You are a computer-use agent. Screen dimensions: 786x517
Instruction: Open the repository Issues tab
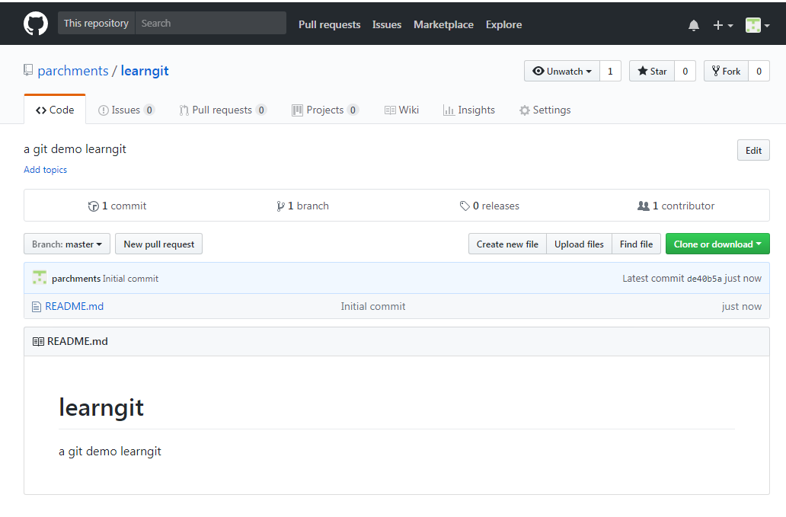(126, 110)
